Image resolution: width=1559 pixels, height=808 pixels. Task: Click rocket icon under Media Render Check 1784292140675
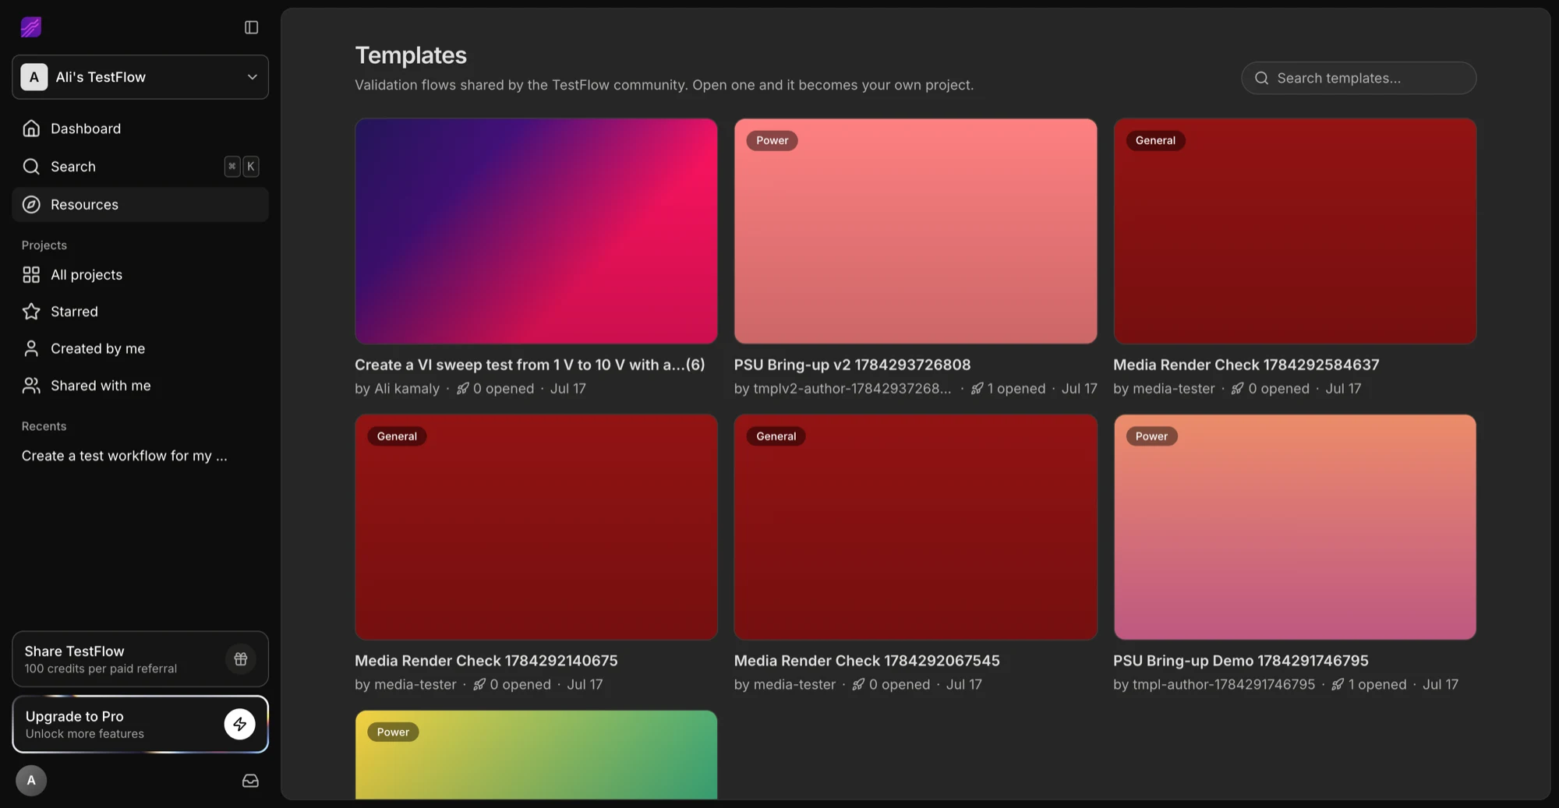479,685
